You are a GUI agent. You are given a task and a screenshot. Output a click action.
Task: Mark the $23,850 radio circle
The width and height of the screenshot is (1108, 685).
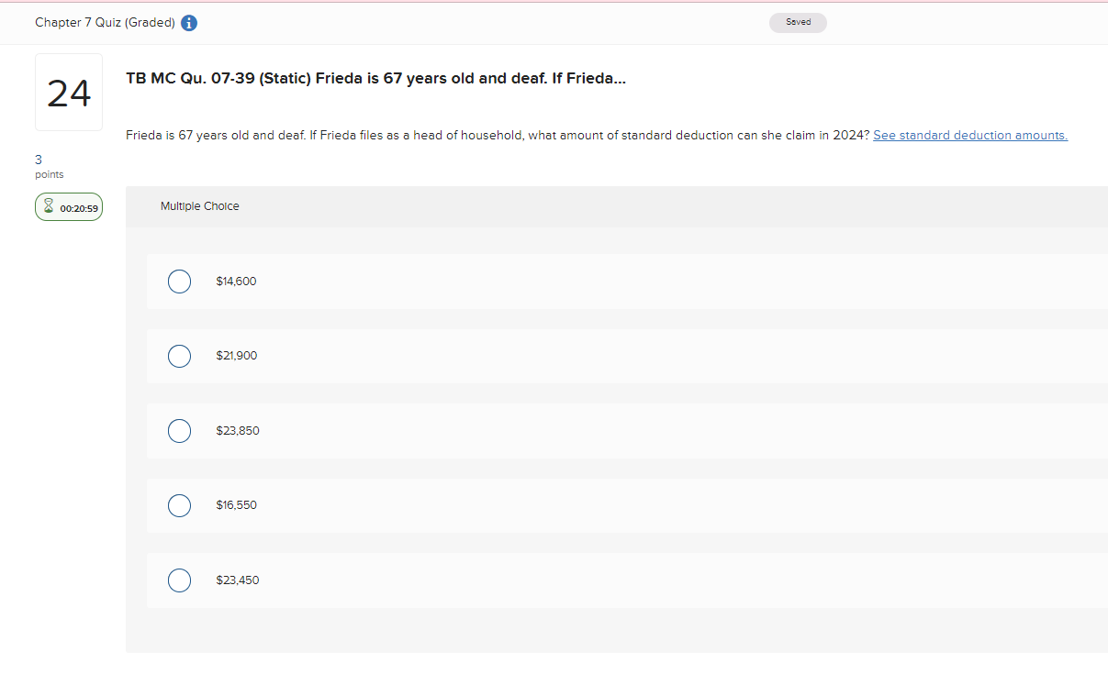(179, 431)
